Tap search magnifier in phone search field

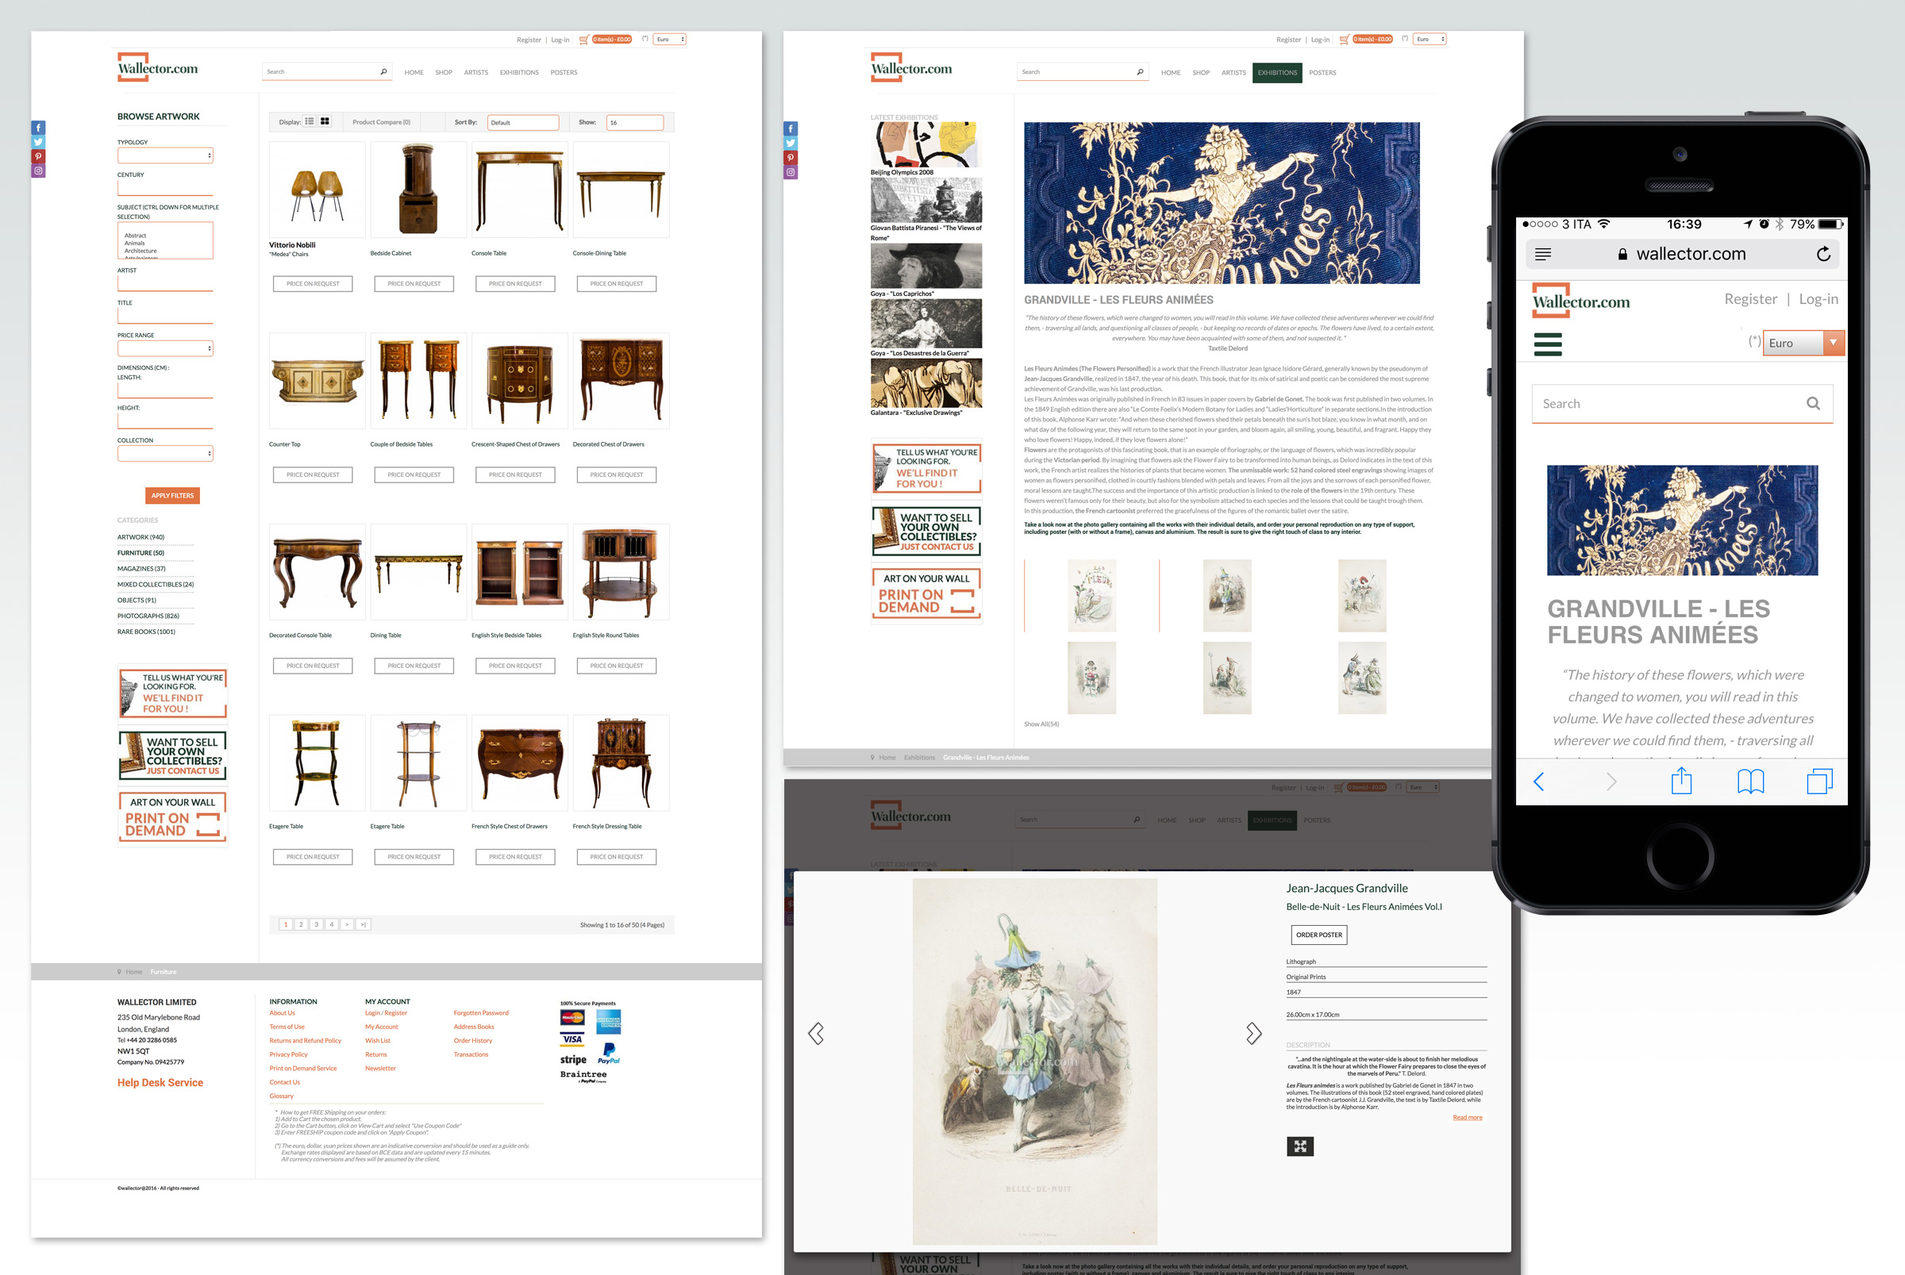click(1813, 403)
